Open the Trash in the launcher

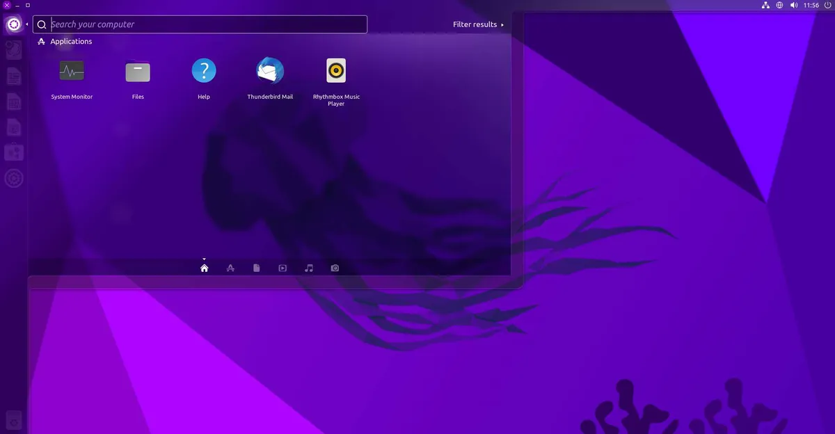pos(13,419)
